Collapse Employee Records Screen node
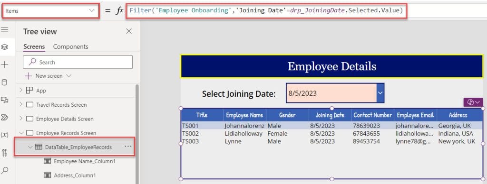This screenshot has height=184, width=487. pos(21,133)
